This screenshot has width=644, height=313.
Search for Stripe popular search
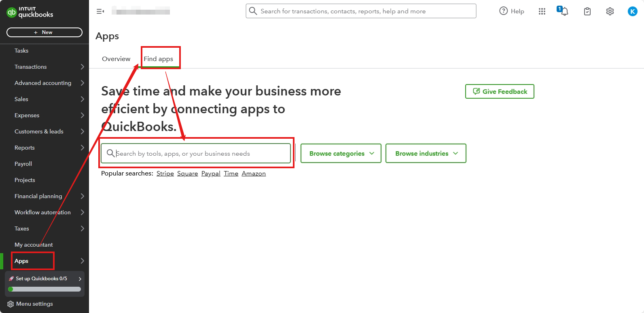click(165, 173)
